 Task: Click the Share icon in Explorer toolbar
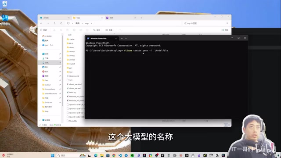(81, 30)
